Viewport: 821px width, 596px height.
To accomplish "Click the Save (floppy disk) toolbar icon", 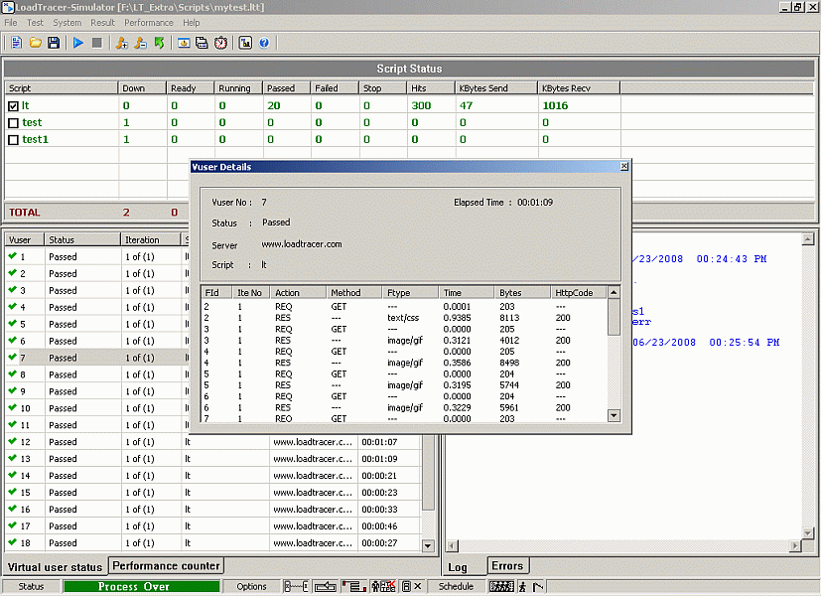I will [x=54, y=43].
